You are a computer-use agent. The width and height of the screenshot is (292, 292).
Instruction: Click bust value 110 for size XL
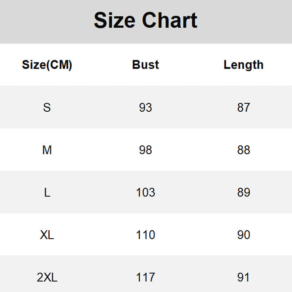(145, 235)
